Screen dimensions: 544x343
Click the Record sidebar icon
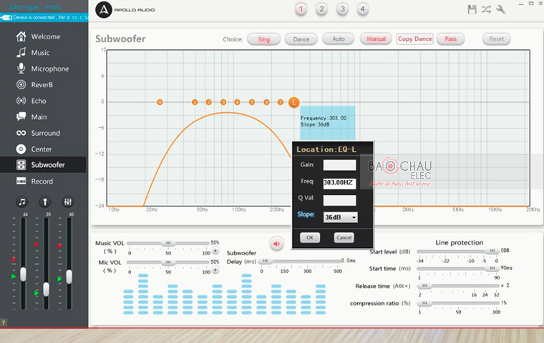pos(21,182)
